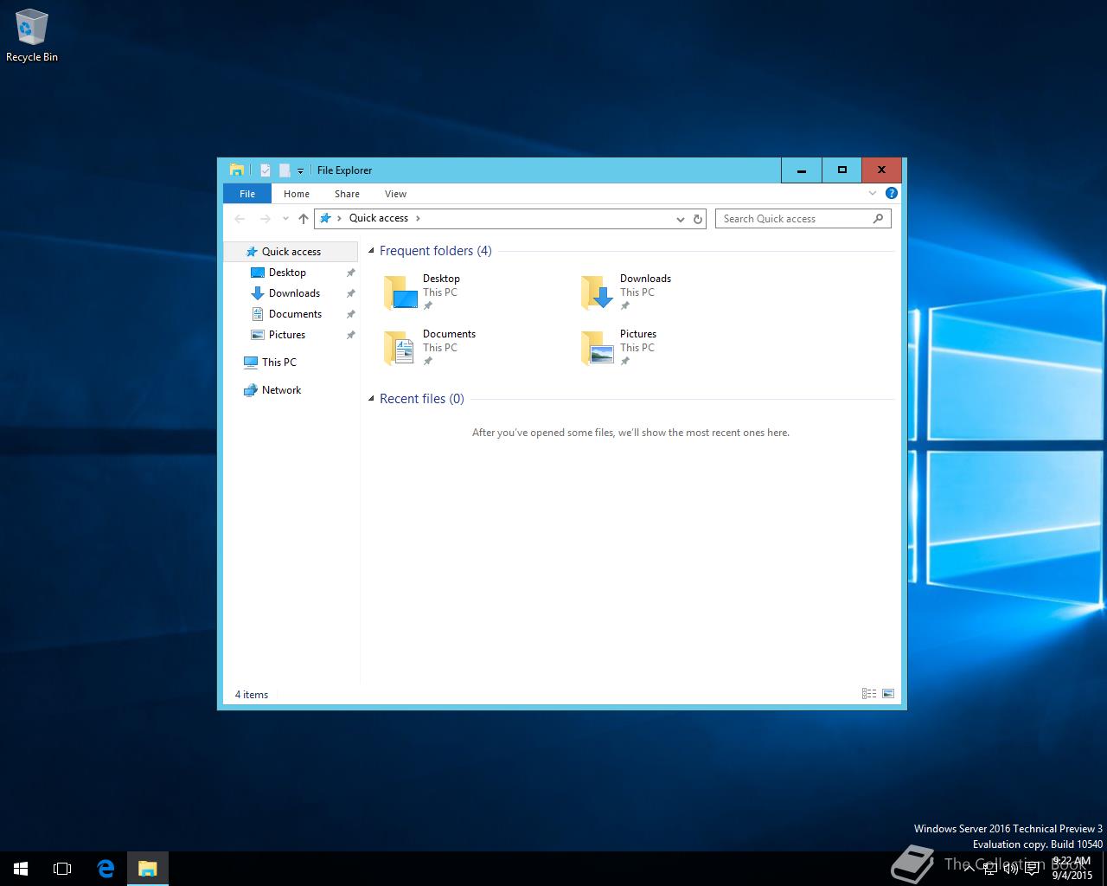Select Network in the navigation pane
The height and width of the screenshot is (886, 1107).
[x=281, y=390]
